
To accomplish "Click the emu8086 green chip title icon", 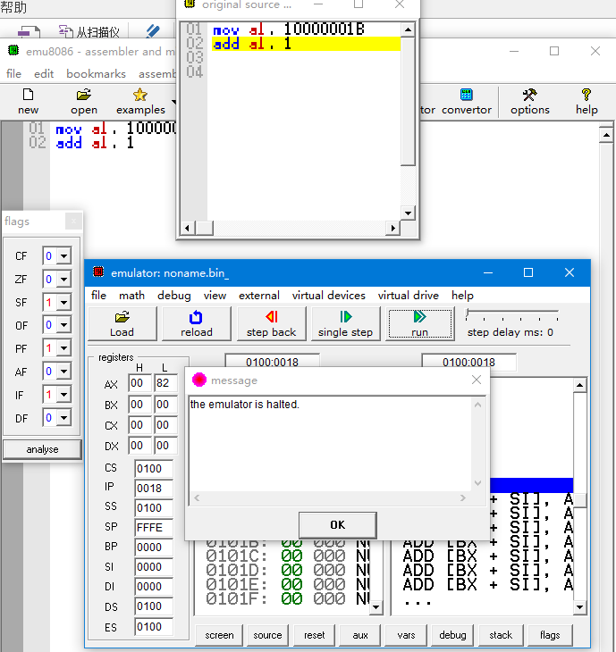I will point(13,50).
